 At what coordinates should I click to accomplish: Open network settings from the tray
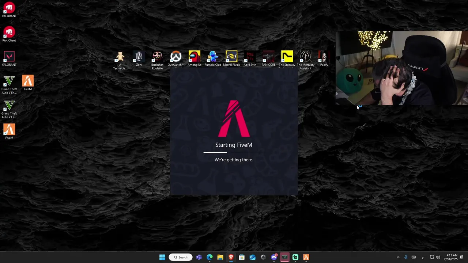tap(432, 257)
